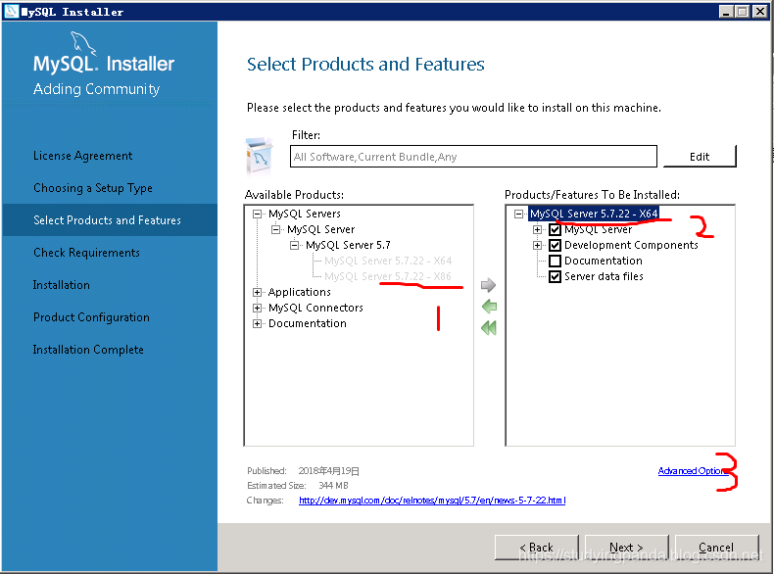Minimize the MySQL Installer window
The image size is (774, 574).
click(726, 12)
